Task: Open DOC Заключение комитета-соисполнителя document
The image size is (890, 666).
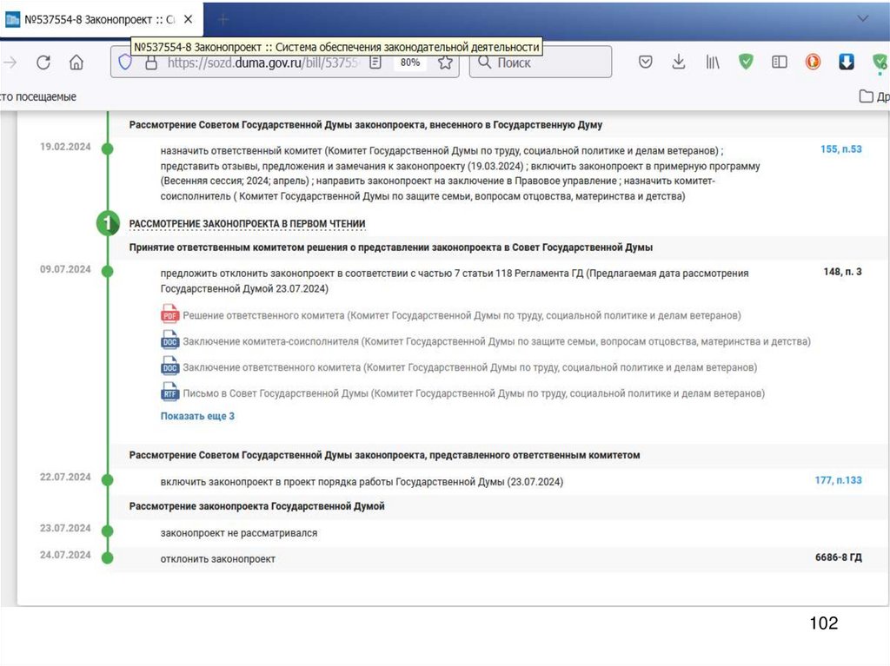Action: pos(496,341)
